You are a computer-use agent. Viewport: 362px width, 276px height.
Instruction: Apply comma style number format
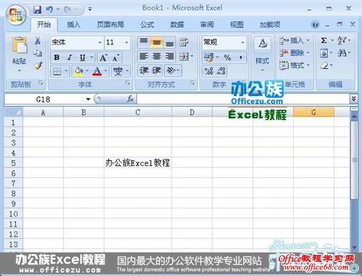[x=240, y=57]
